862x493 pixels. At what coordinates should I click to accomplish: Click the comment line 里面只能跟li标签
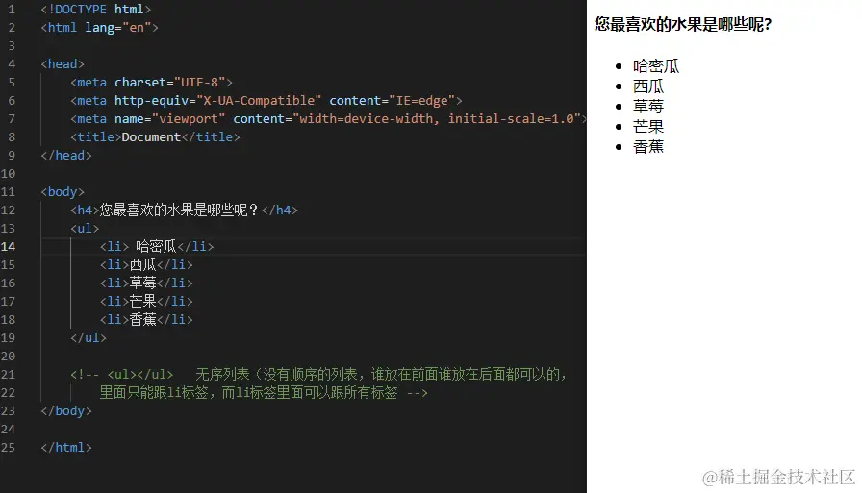264,392
